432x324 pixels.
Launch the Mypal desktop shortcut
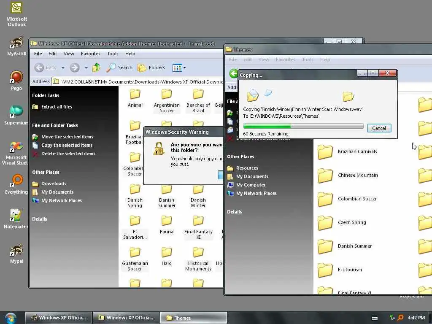[x=16, y=254]
